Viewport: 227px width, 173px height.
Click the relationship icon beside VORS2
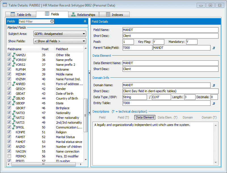click(x=14, y=64)
